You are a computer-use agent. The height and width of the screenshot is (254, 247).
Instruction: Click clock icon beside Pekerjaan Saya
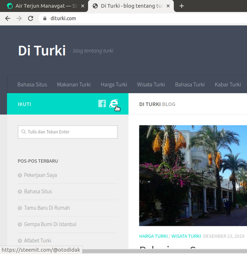[x=20, y=175]
